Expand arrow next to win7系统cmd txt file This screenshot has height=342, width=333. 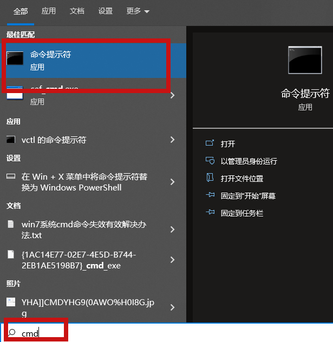tap(172, 229)
